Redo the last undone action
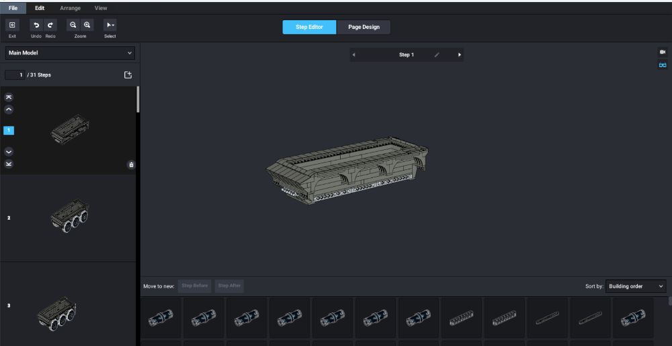672x346 pixels. click(50, 26)
